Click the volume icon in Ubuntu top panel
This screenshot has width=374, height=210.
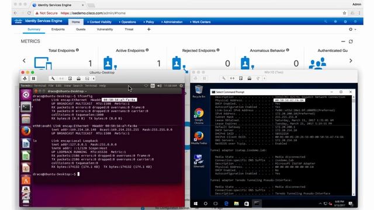click(160, 86)
